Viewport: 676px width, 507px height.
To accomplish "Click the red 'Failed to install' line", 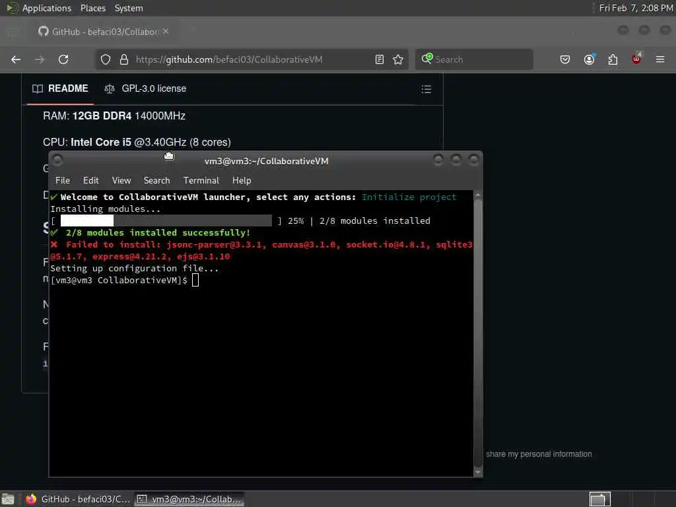I will pos(261,250).
